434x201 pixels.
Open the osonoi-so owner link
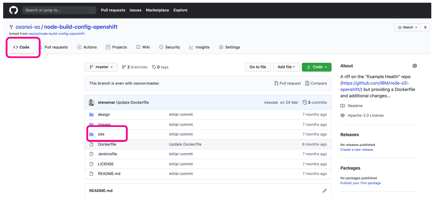coord(28,27)
